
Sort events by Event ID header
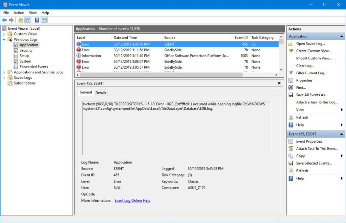[240, 38]
